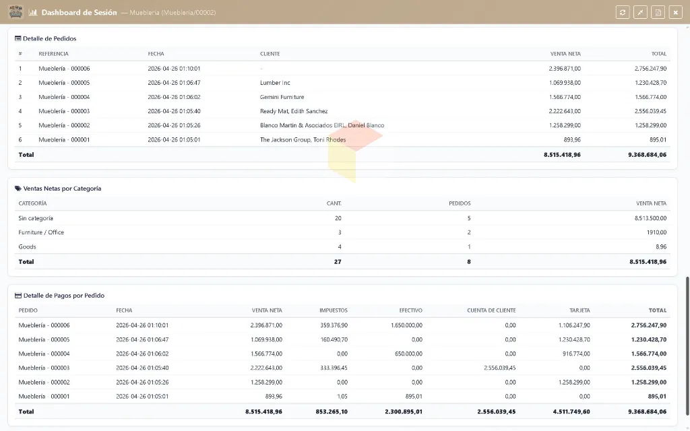690x431 pixels.
Task: Click the 'Furniture / Office' category row
Action: click(x=342, y=232)
